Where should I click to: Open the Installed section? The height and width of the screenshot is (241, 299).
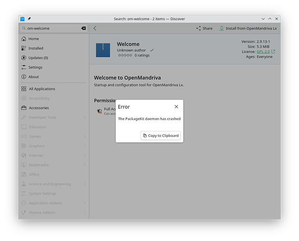pyautogui.click(x=54, y=48)
